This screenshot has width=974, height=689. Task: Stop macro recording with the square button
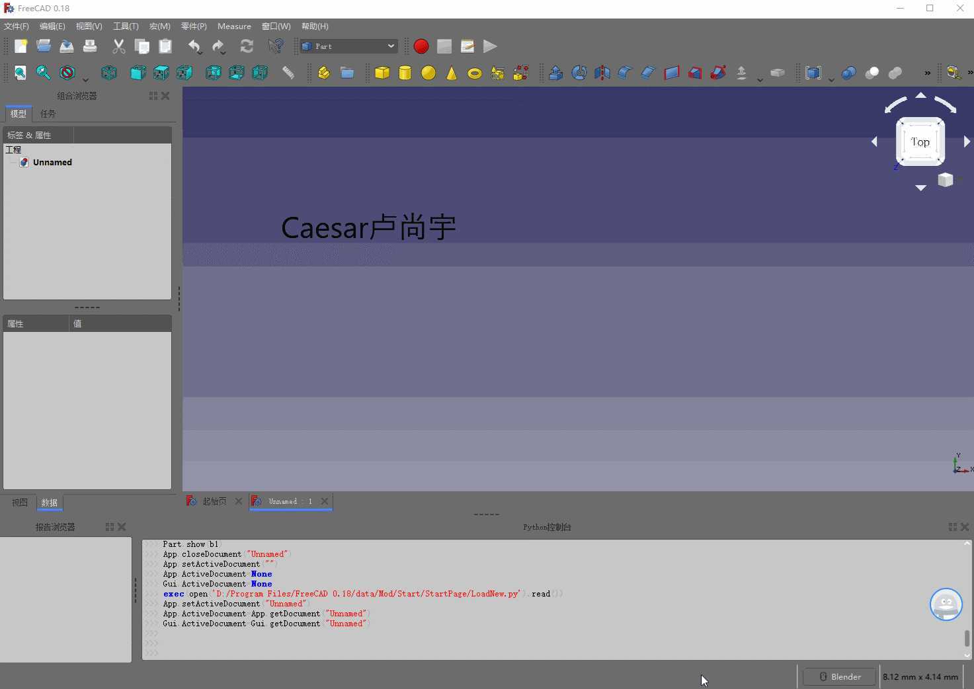[x=444, y=46]
